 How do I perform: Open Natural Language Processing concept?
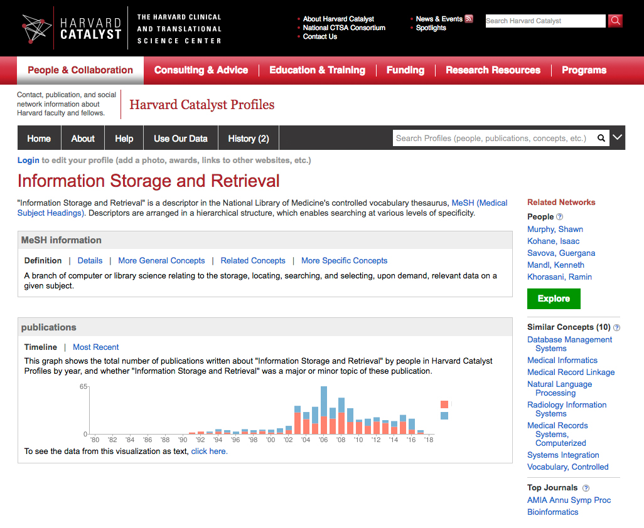(x=559, y=389)
